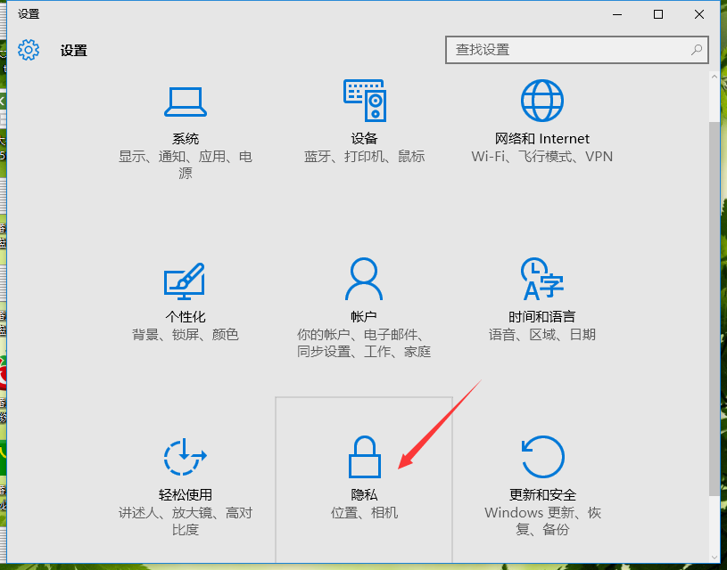Click the 时间和语言 label text

[542, 317]
